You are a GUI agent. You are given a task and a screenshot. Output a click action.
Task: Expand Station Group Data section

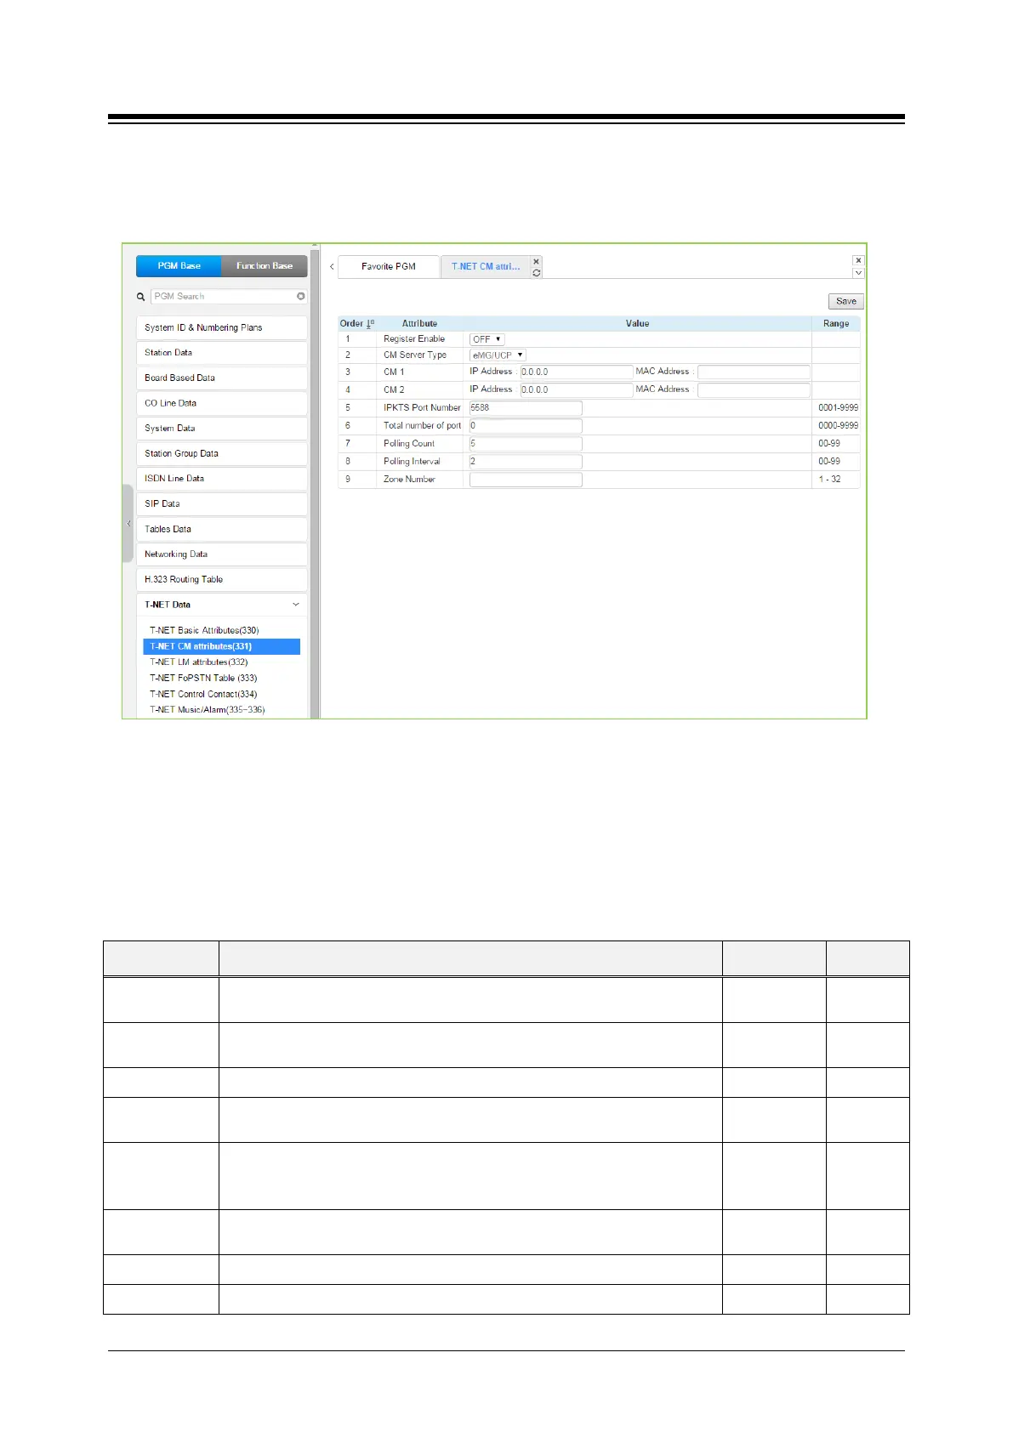[222, 453]
